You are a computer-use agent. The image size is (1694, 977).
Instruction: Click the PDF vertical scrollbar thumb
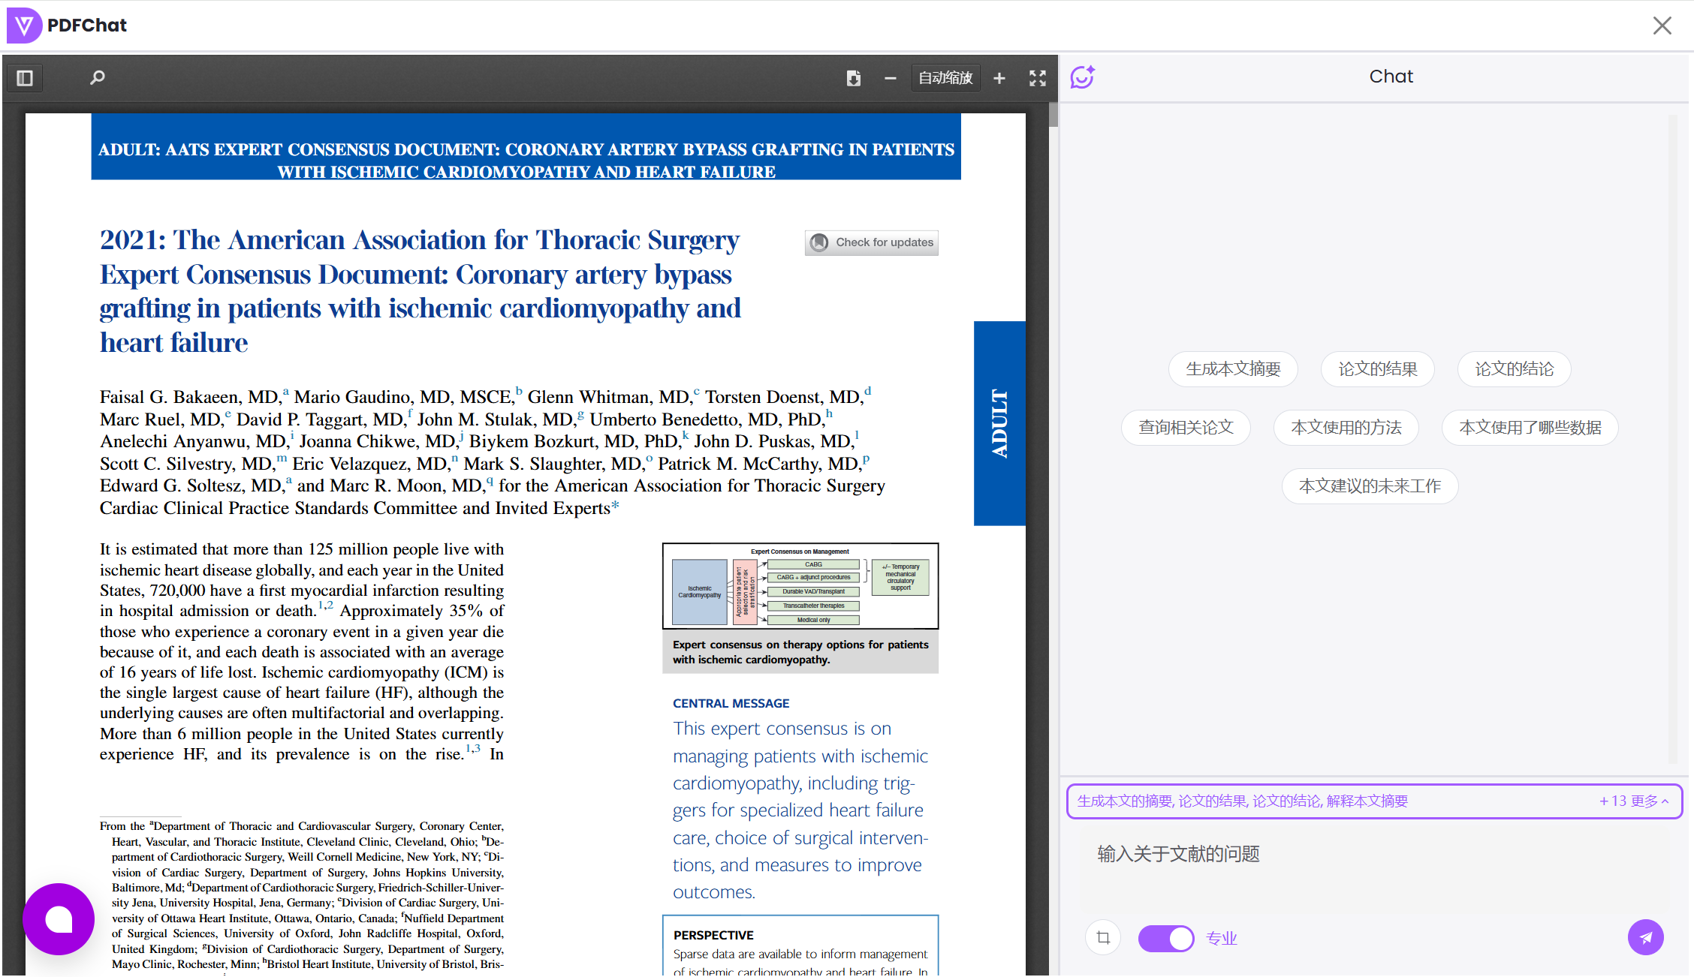1053,116
